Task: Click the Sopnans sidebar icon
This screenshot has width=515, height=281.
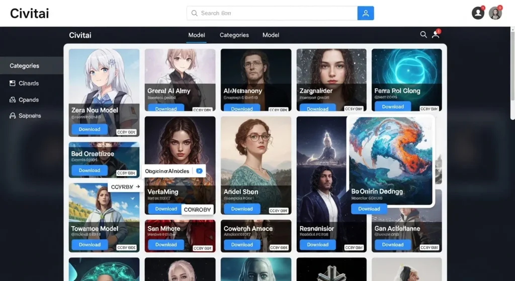Action: (x=13, y=116)
